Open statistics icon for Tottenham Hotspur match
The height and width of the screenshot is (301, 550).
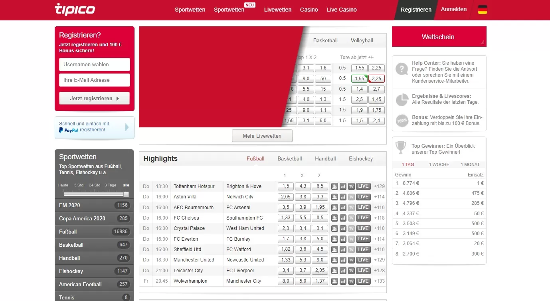[x=343, y=186]
